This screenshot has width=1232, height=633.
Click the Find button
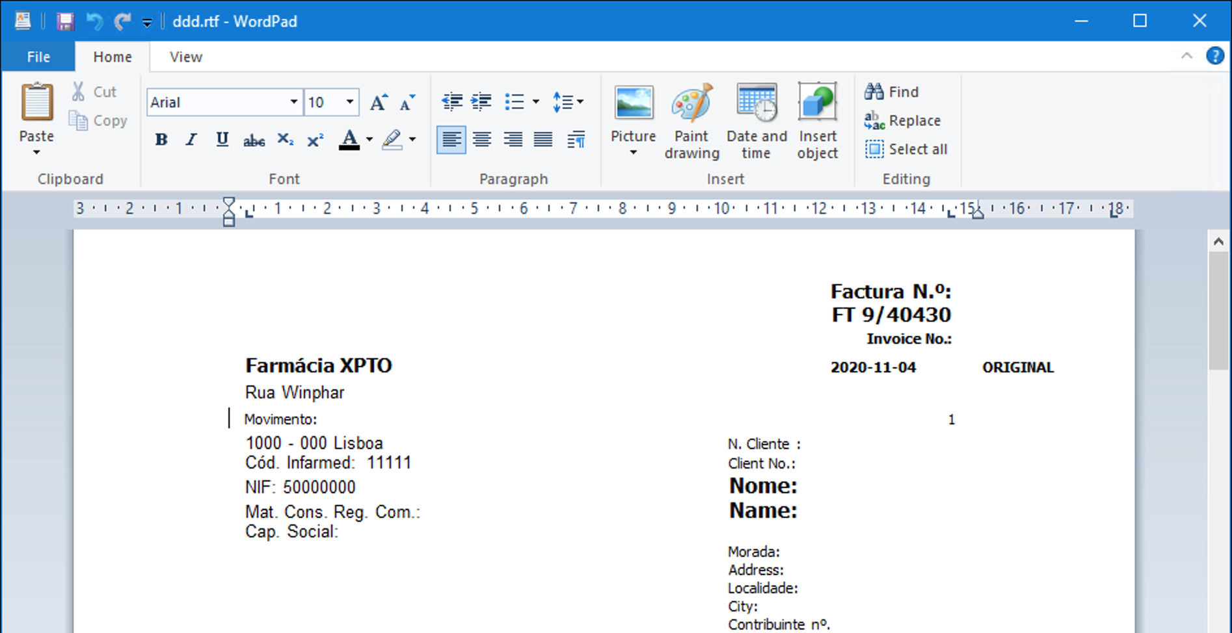(892, 92)
